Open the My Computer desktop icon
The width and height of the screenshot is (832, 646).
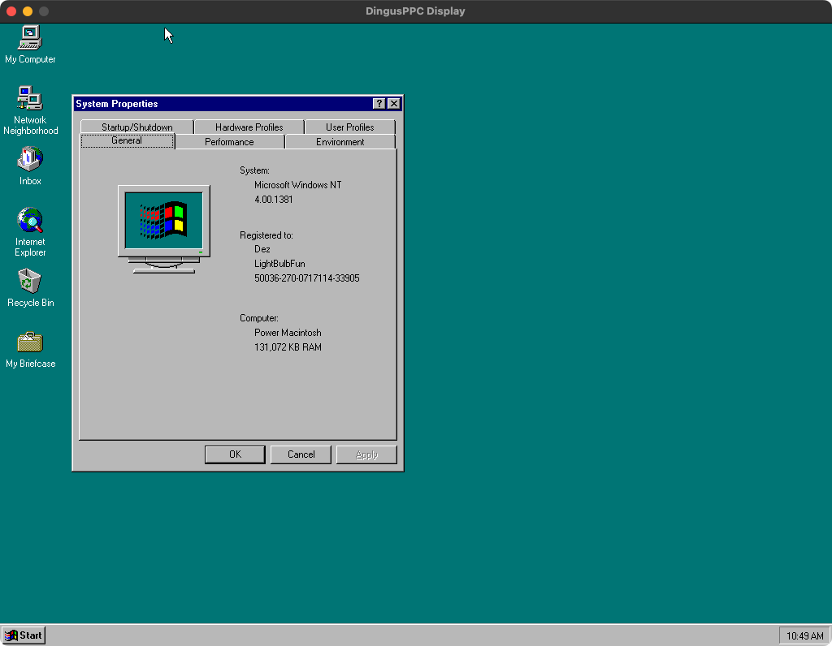tap(30, 45)
